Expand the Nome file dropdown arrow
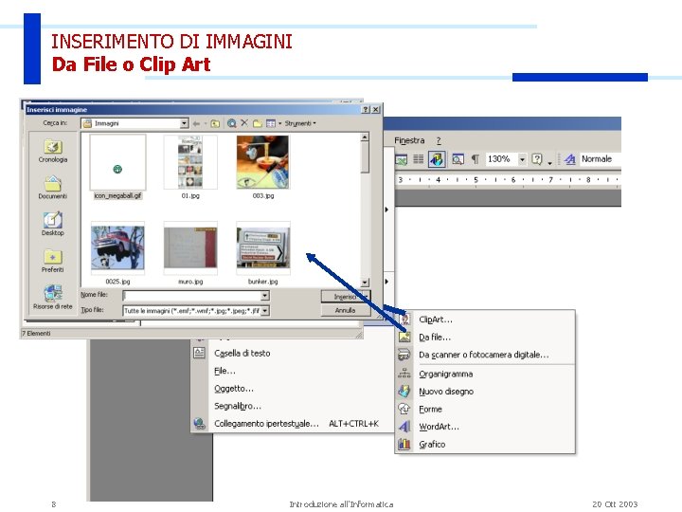 [264, 296]
